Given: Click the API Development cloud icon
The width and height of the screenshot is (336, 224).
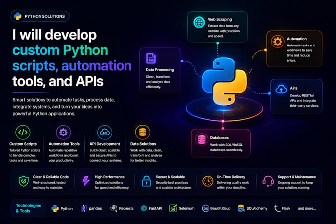Looking at the screenshot, I should tap(105, 132).
